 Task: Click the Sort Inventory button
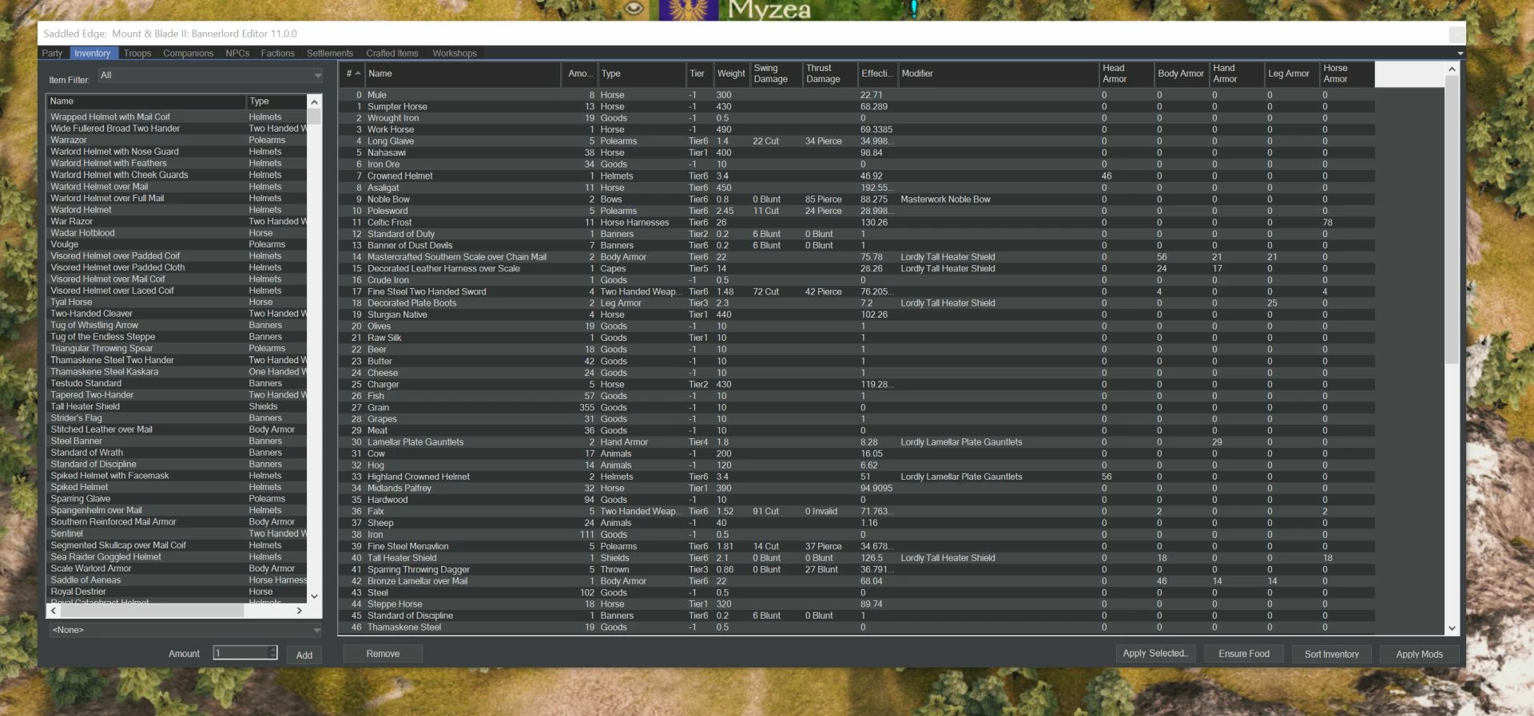coord(1331,654)
